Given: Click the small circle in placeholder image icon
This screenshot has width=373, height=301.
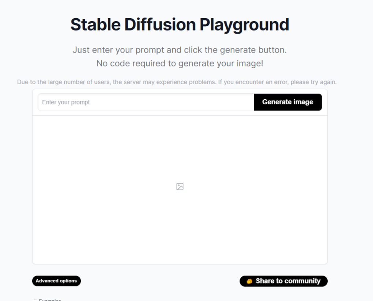Looking at the screenshot, I should pyautogui.click(x=178, y=185).
